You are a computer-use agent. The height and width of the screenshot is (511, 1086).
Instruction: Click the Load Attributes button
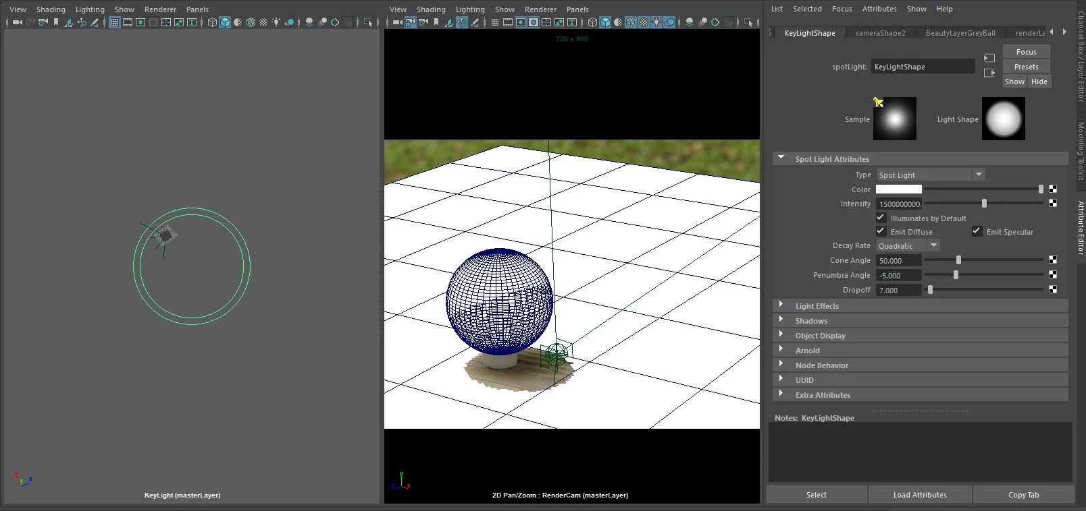point(919,495)
